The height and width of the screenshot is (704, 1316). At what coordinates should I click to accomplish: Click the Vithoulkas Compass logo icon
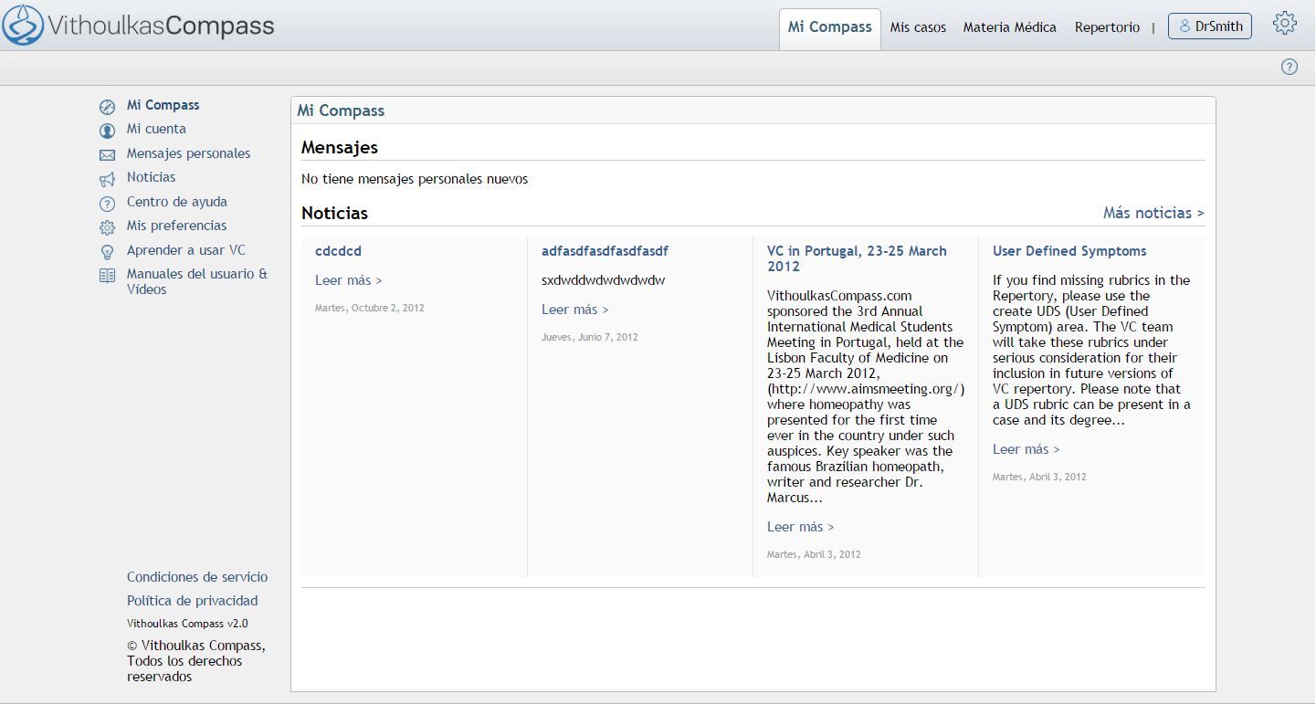(x=23, y=25)
